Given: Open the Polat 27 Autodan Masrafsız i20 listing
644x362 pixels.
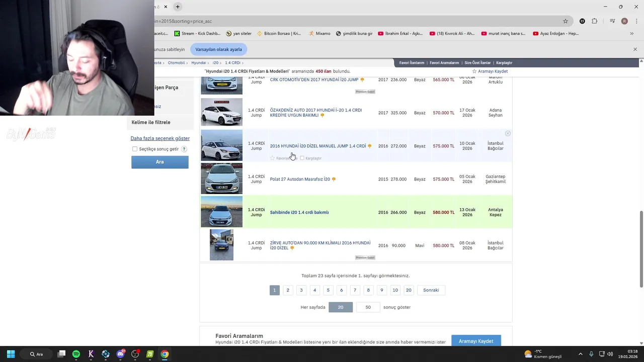Looking at the screenshot, I should (300, 179).
